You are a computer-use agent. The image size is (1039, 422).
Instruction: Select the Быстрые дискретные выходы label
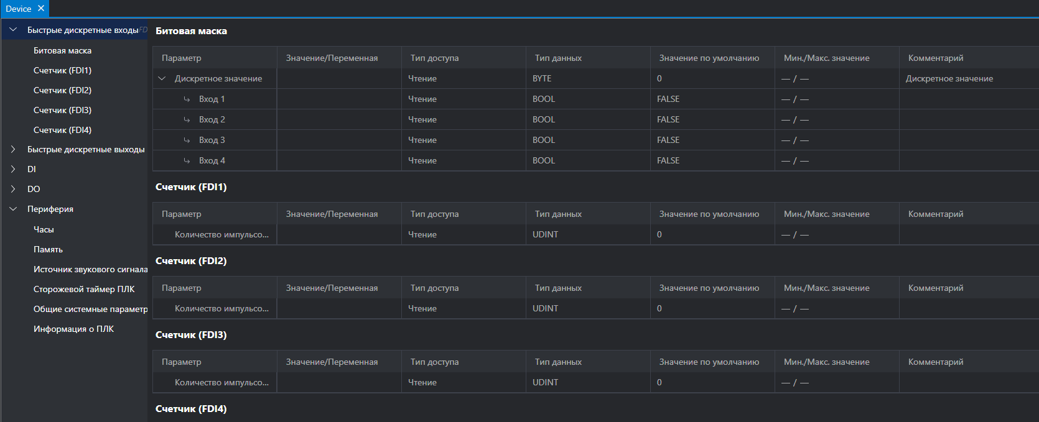[x=86, y=149]
